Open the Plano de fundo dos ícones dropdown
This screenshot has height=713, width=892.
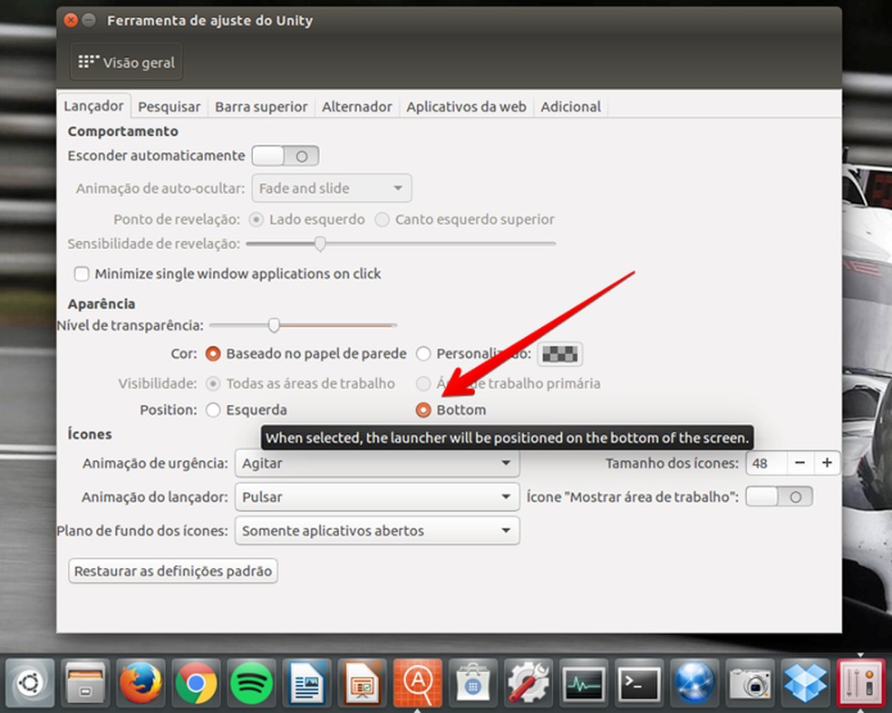click(376, 531)
